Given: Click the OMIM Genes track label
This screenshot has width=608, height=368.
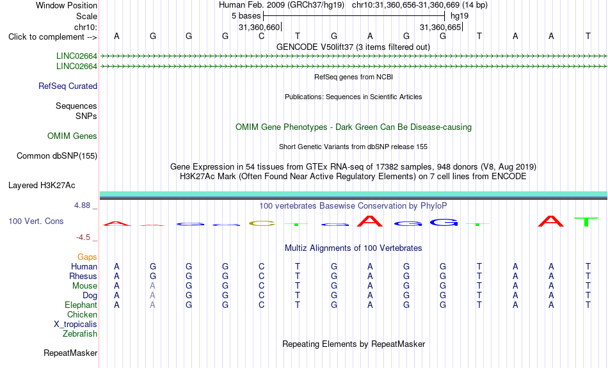Looking at the screenshot, I should [72, 136].
